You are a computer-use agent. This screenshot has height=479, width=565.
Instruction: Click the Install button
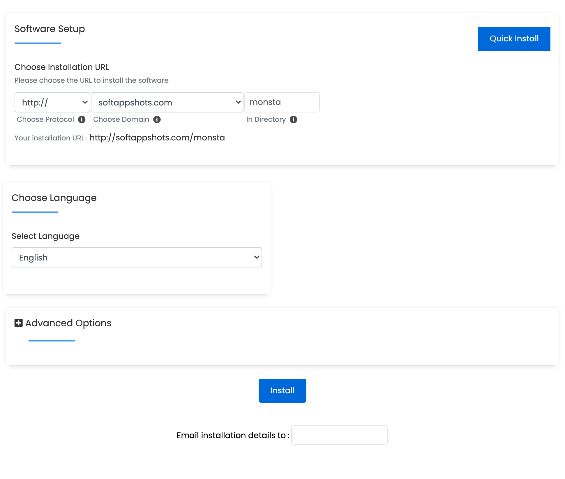click(x=282, y=390)
